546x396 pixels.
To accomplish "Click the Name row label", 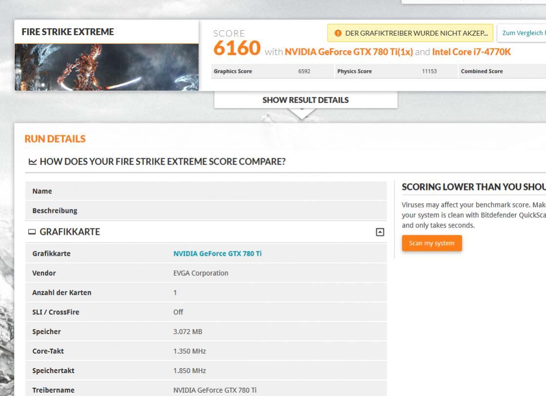I will [42, 191].
